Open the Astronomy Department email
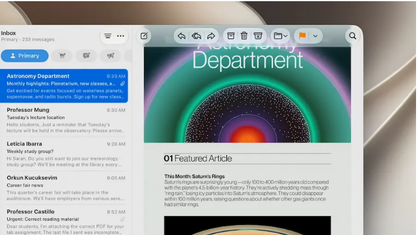 point(64,86)
